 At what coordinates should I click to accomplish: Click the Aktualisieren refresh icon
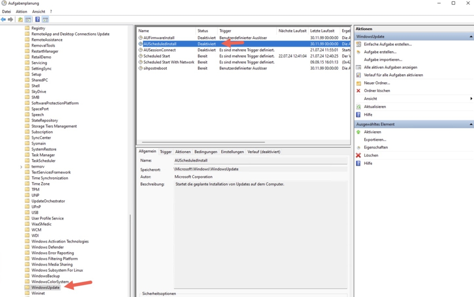[x=359, y=106]
